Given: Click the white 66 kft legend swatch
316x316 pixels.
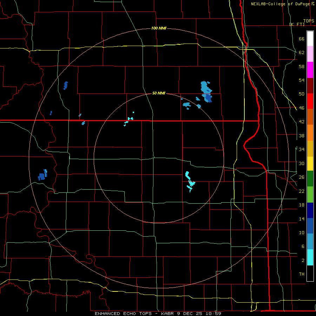Looking at the screenshot, I should 310,39.
